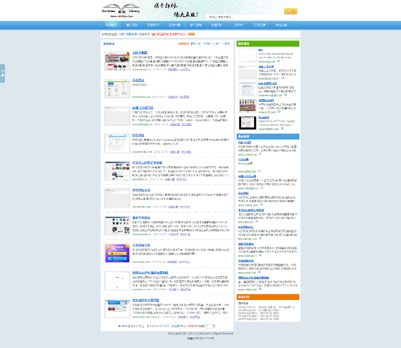Click the icon beside www.cn-fc.com in sidebar
The image size is (401, 348).
(x=279, y=112)
